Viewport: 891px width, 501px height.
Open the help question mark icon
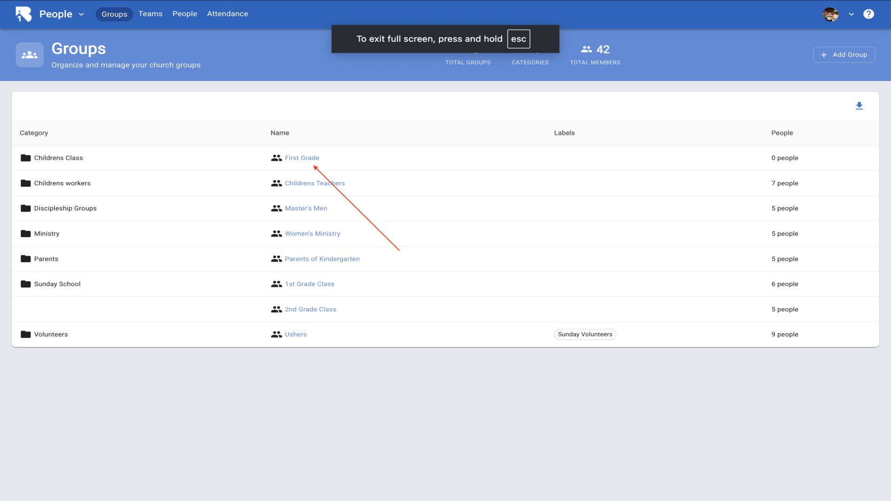(868, 14)
